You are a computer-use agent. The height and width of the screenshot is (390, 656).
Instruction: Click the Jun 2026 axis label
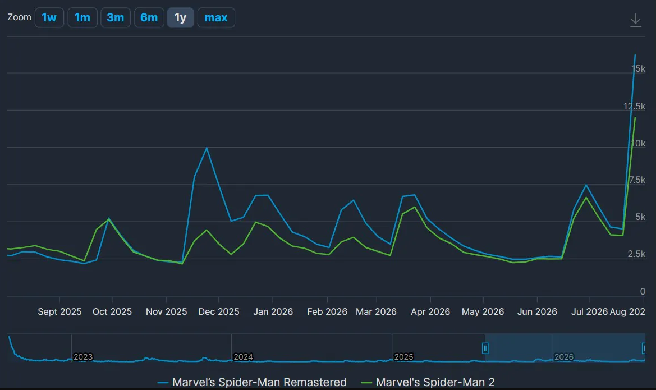[537, 312]
